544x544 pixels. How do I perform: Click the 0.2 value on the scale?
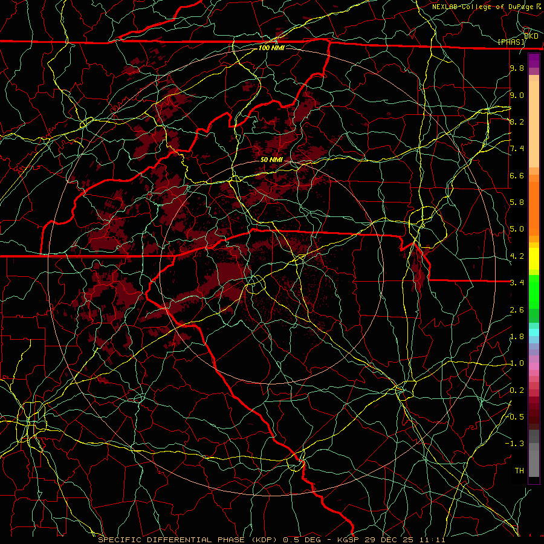coord(517,390)
